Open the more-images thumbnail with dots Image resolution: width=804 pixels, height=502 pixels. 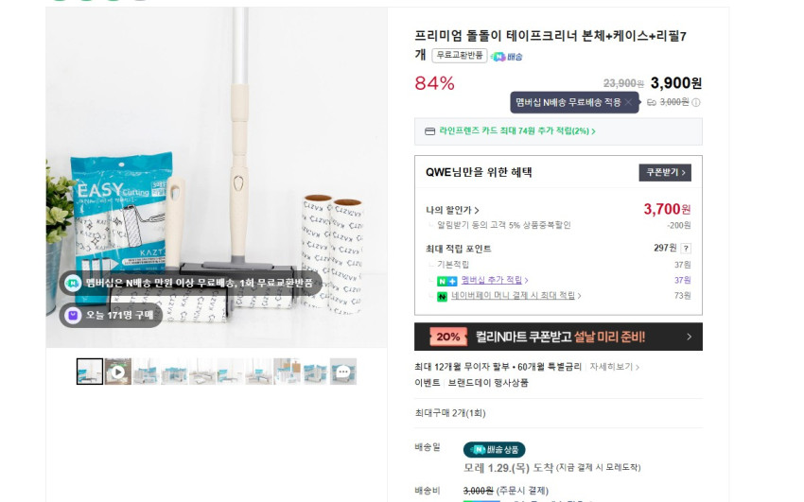[343, 372]
